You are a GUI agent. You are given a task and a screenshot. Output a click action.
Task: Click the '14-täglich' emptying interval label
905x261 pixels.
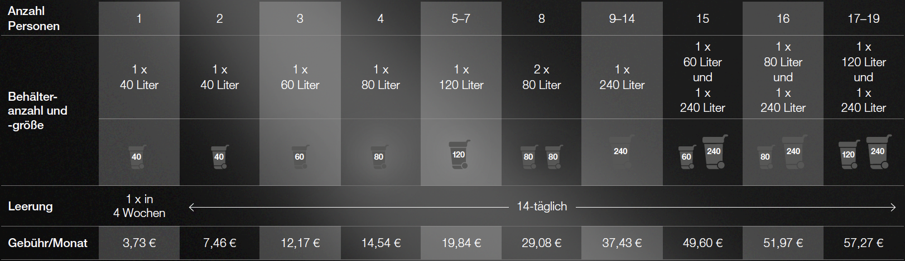[x=542, y=206]
